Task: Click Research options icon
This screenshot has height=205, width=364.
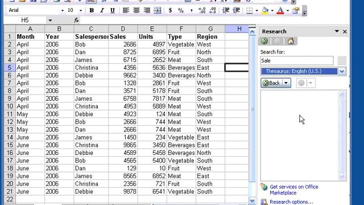Action: [264, 202]
